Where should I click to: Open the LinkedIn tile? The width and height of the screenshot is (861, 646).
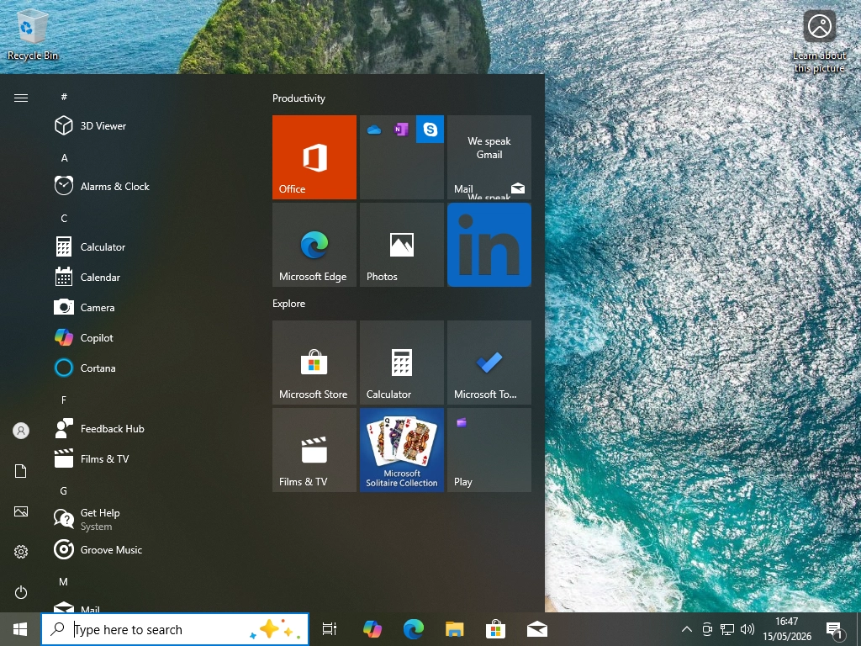(x=489, y=245)
